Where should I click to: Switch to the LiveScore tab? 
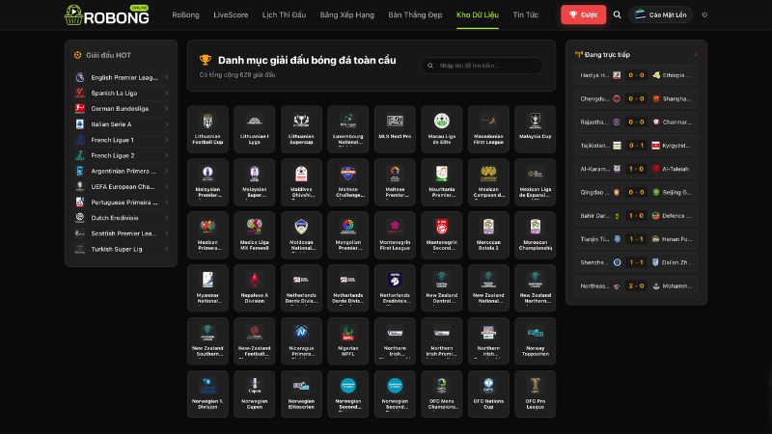tap(231, 14)
